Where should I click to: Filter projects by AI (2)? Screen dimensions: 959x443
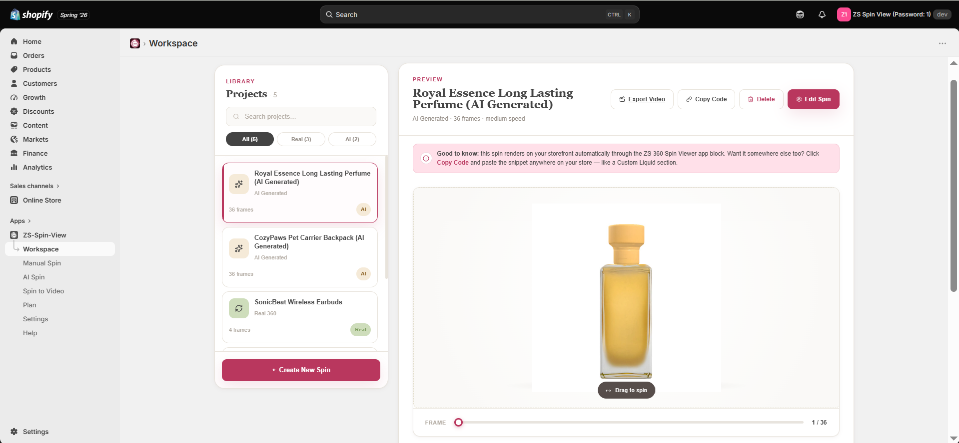click(352, 139)
